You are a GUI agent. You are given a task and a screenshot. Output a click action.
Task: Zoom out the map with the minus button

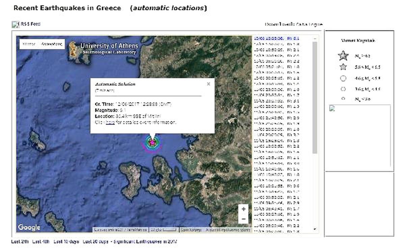[x=244, y=219]
